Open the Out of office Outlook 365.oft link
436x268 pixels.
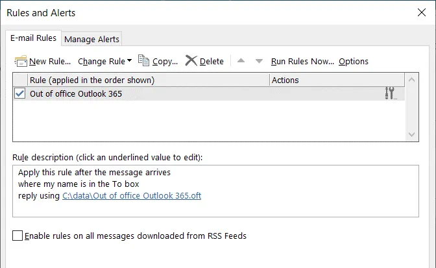pos(132,195)
